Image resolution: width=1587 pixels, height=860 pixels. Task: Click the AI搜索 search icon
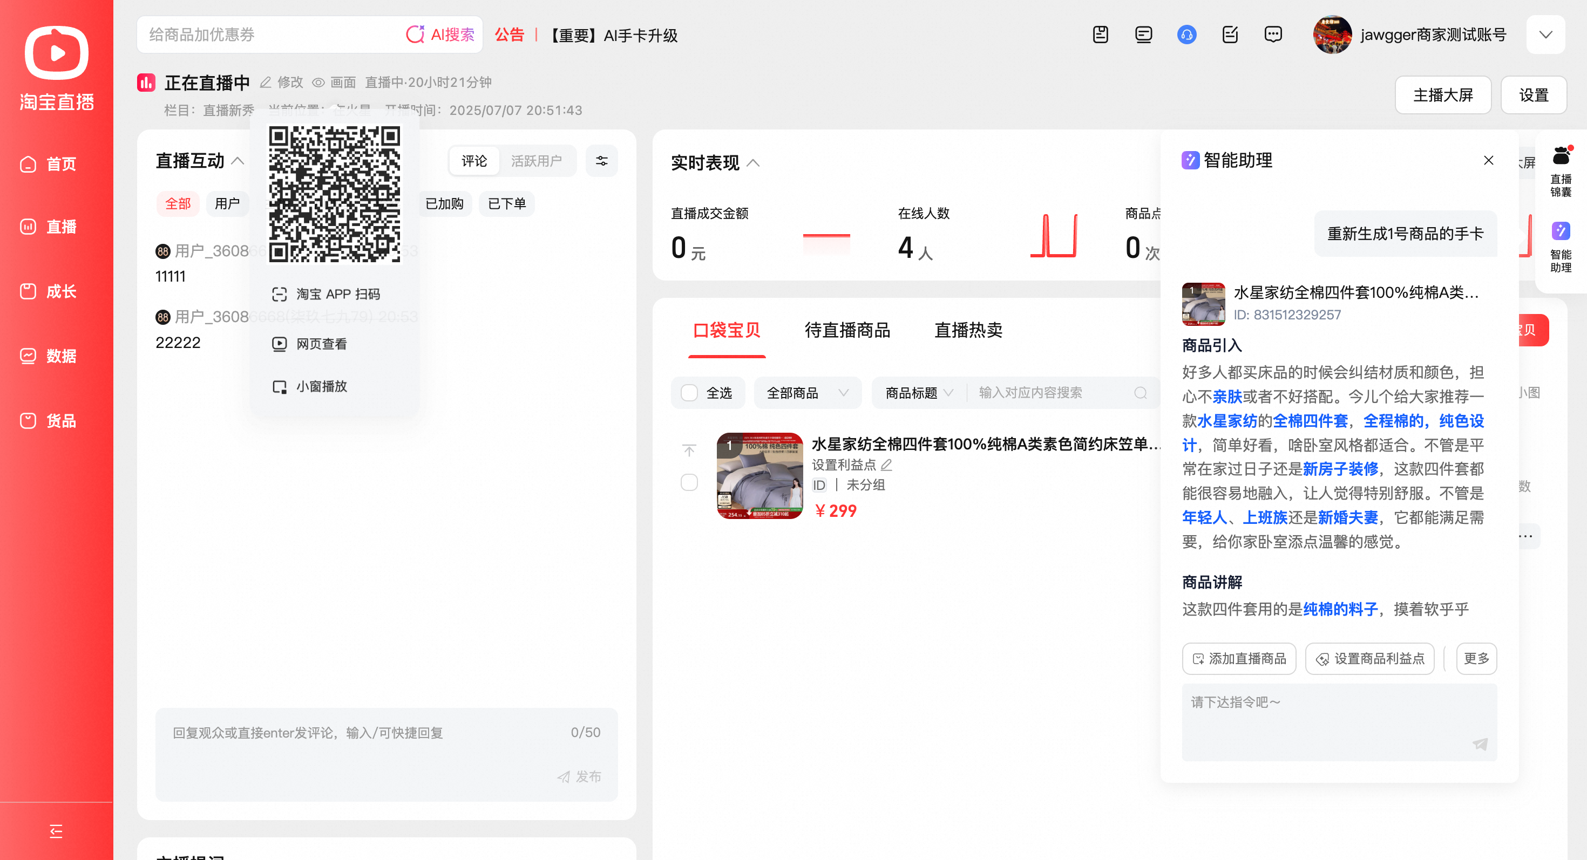point(415,35)
